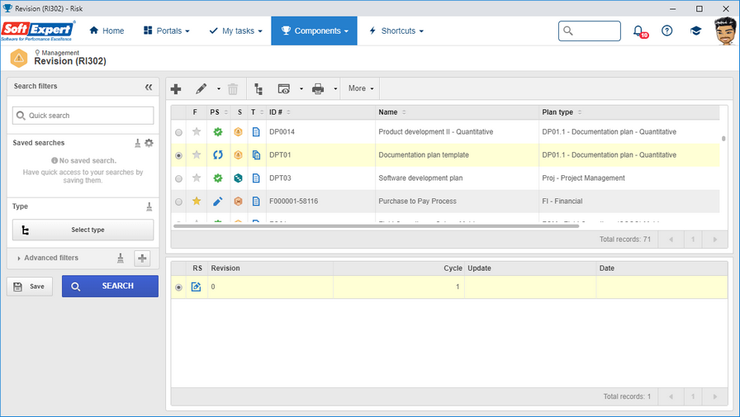The image size is (740, 417).
Task: Toggle favorite star for DP0014
Action: (x=197, y=131)
